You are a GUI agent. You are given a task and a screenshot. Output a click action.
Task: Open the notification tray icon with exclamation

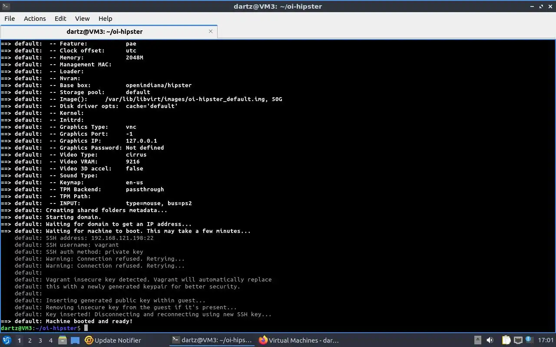pos(529,340)
